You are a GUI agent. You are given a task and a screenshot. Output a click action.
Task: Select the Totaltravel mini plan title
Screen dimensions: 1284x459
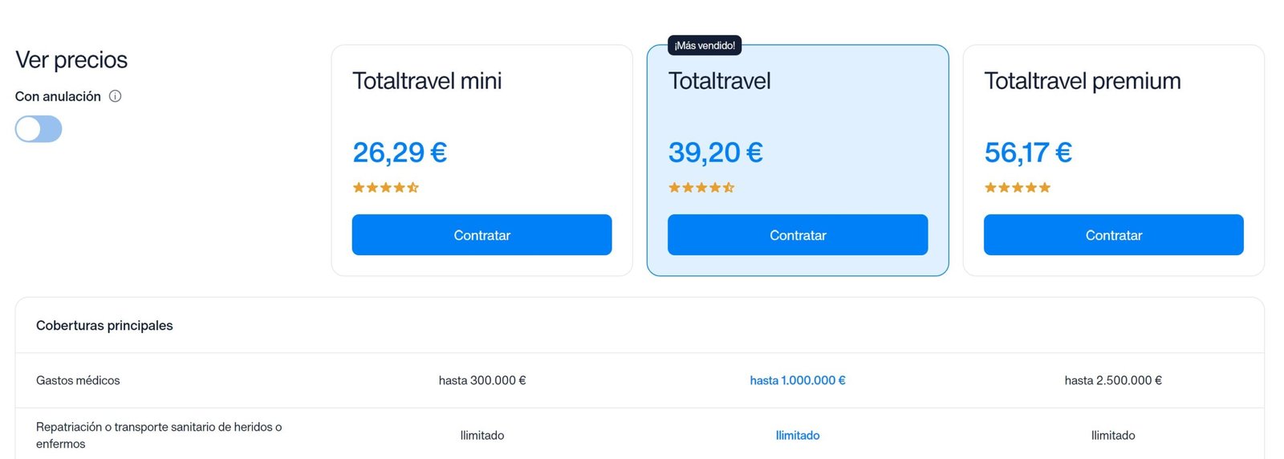(x=427, y=81)
